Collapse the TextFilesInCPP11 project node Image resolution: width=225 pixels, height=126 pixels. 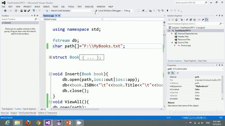(169, 31)
